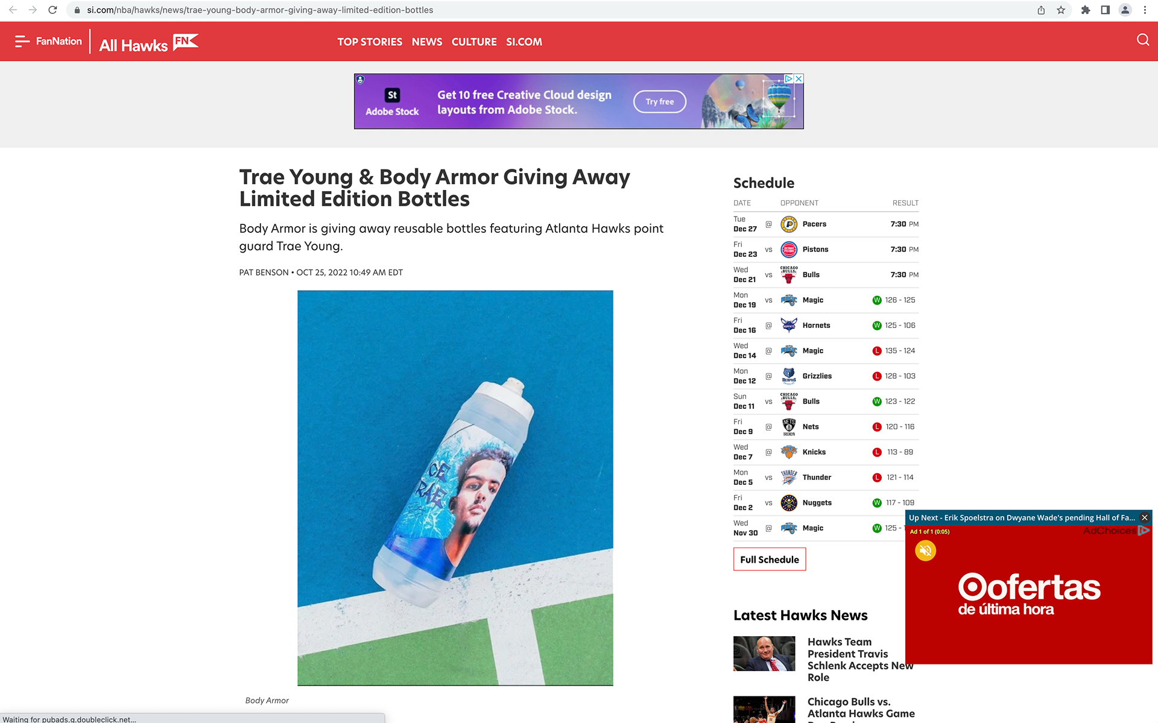Open the Chrome three-dot menu

tap(1145, 10)
